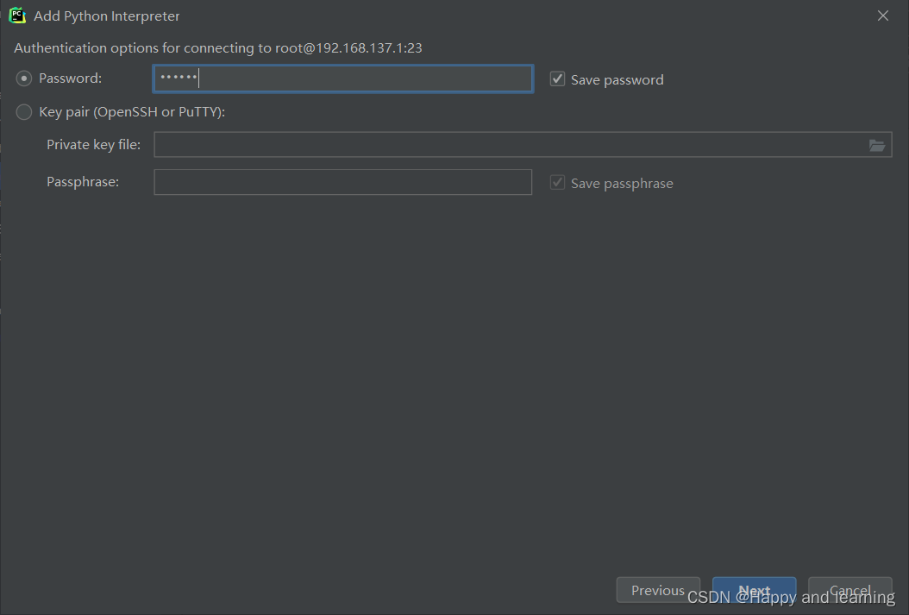
Task: Click the "Passphrase:" label
Action: [82, 182]
